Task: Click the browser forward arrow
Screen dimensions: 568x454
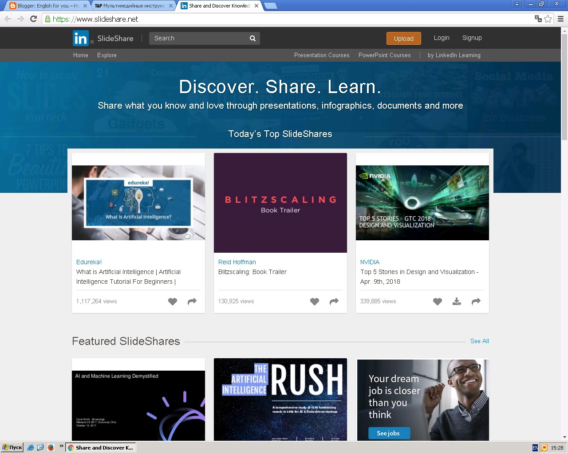Action: coord(20,19)
